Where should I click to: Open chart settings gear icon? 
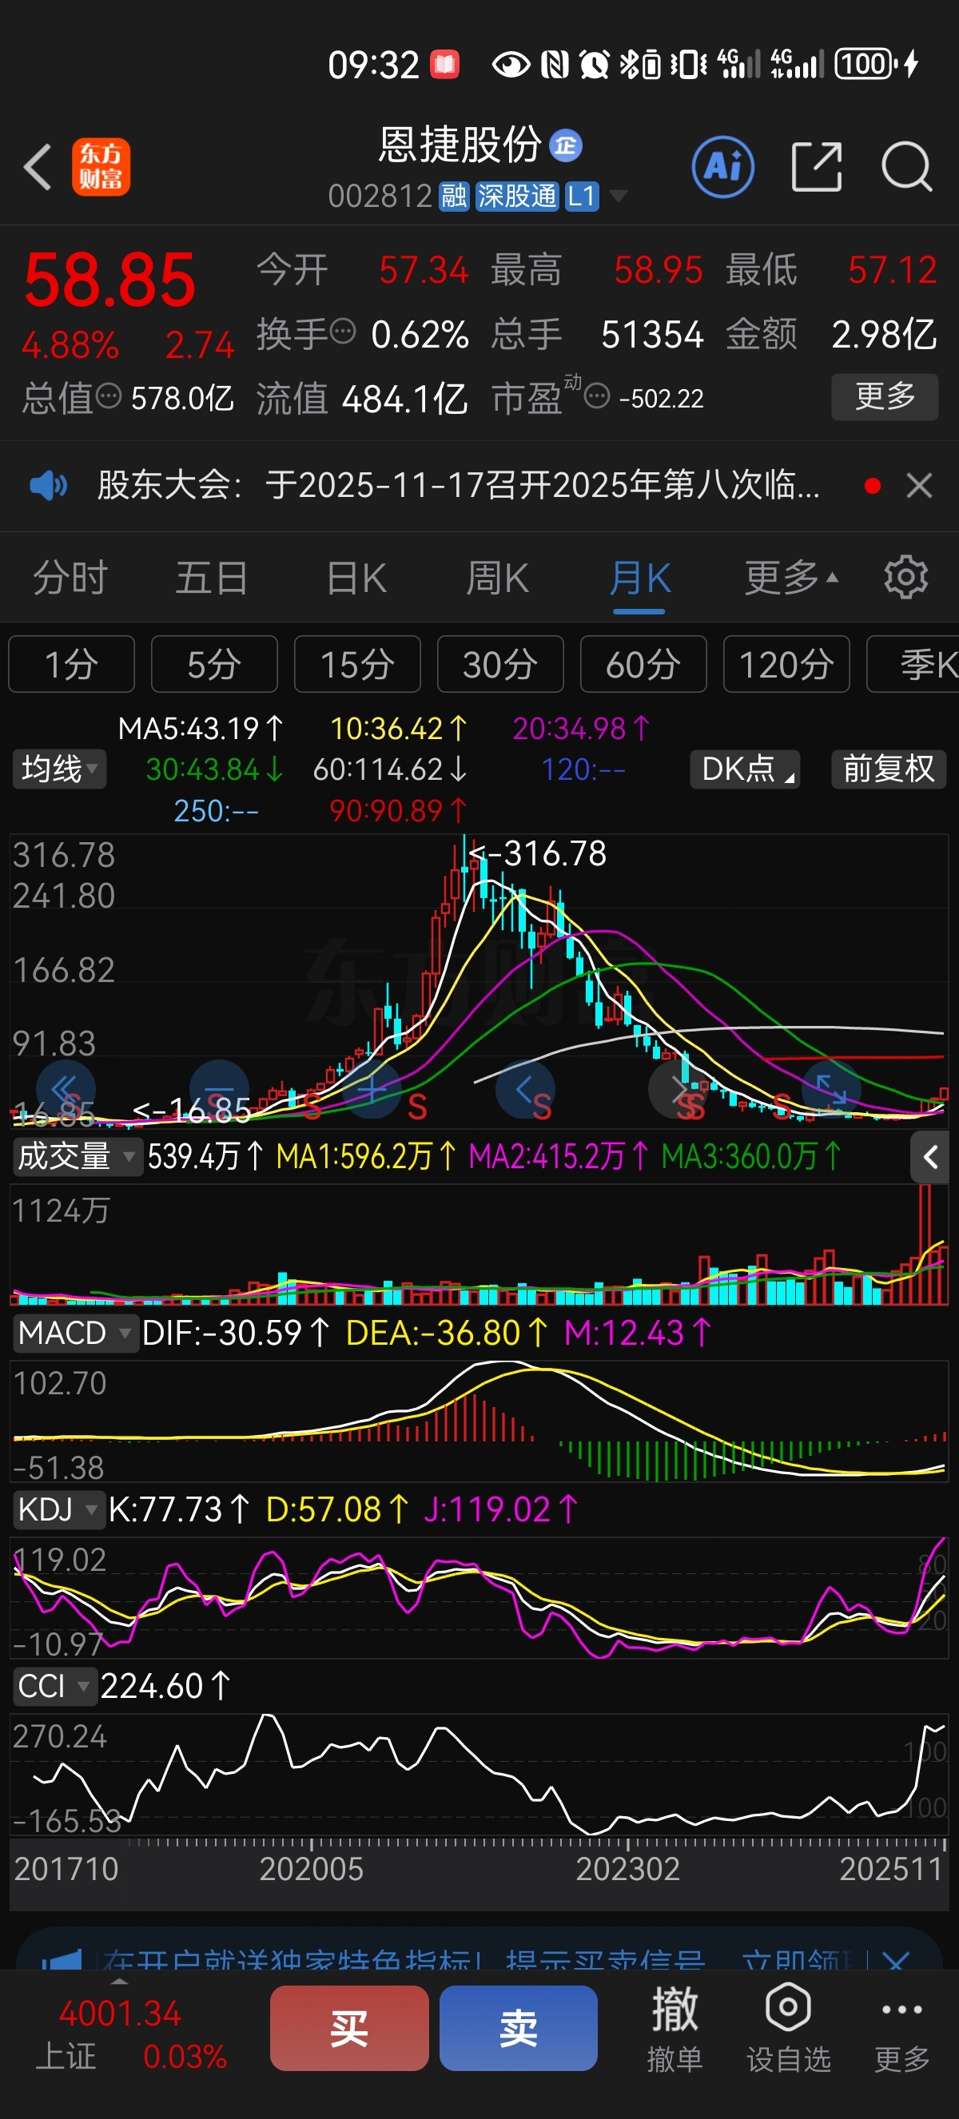(x=905, y=578)
